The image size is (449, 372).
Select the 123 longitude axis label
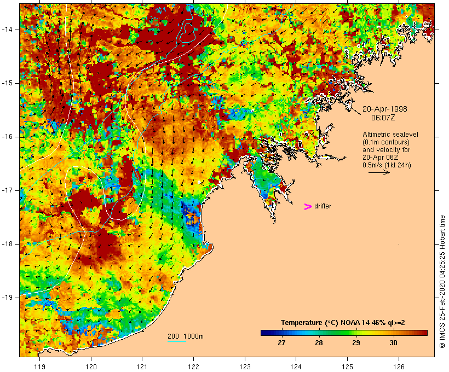click(245, 366)
